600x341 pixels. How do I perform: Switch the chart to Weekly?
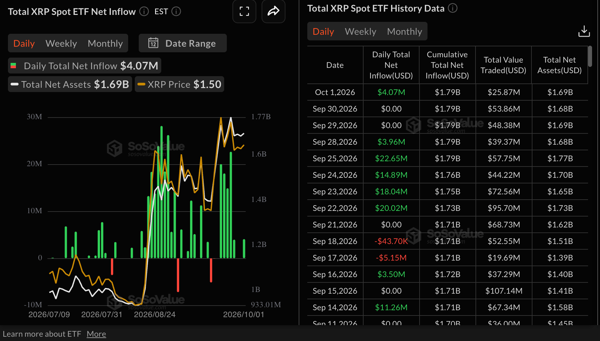coord(61,43)
